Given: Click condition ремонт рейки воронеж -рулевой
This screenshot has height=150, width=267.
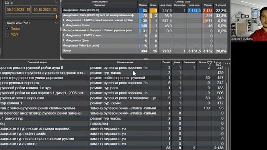Looking at the screenshot, I should pyautogui.click(x=118, y=78).
